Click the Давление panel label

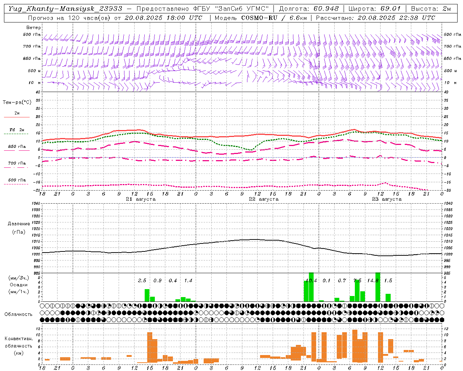(x=19, y=224)
